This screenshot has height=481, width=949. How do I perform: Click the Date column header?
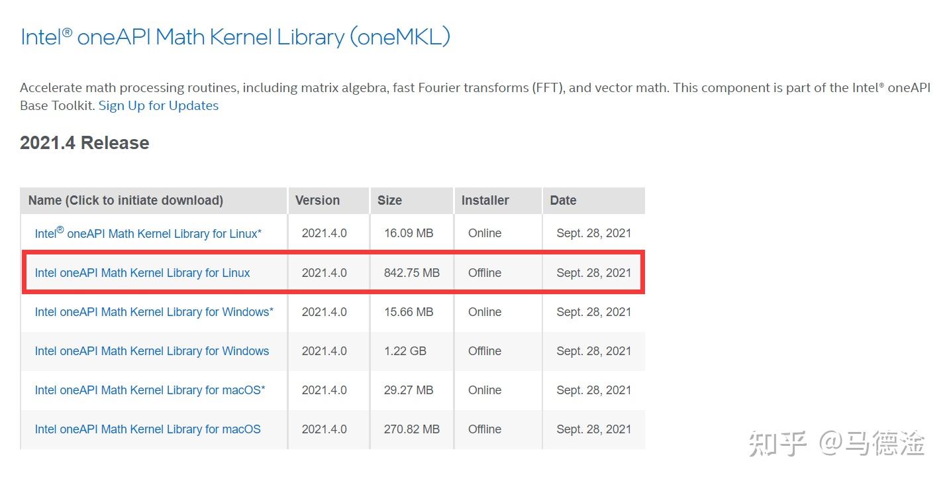point(563,201)
